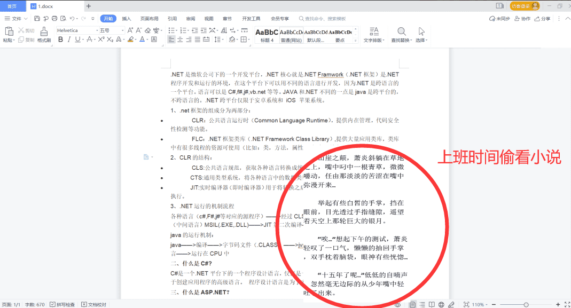Open the font color A swatch
Screen dimensions: 571x308
click(142, 40)
